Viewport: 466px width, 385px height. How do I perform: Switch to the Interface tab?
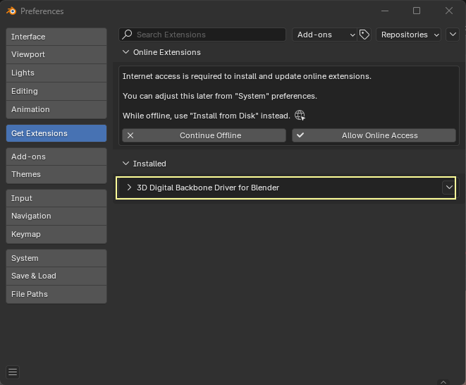point(56,37)
